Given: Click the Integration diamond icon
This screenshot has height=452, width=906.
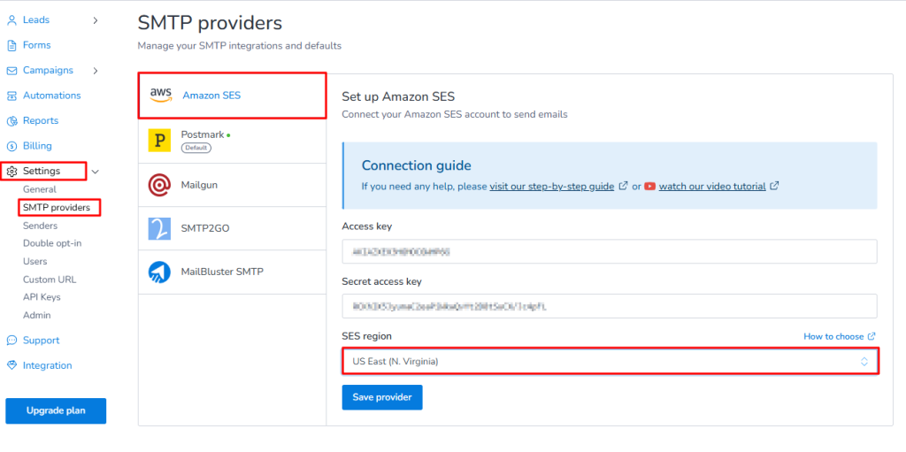Looking at the screenshot, I should pos(12,365).
